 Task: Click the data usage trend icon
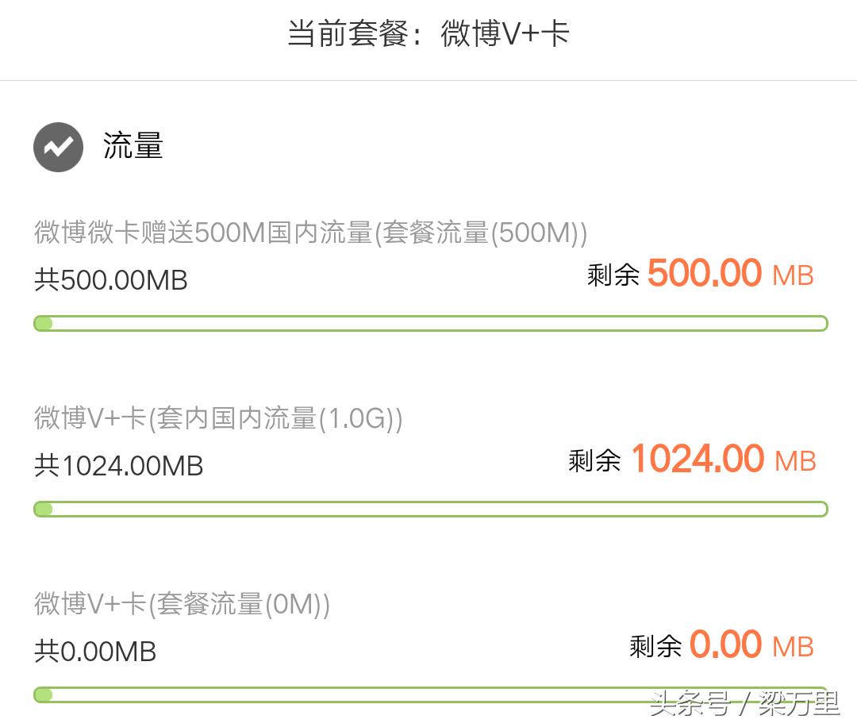coord(58,148)
